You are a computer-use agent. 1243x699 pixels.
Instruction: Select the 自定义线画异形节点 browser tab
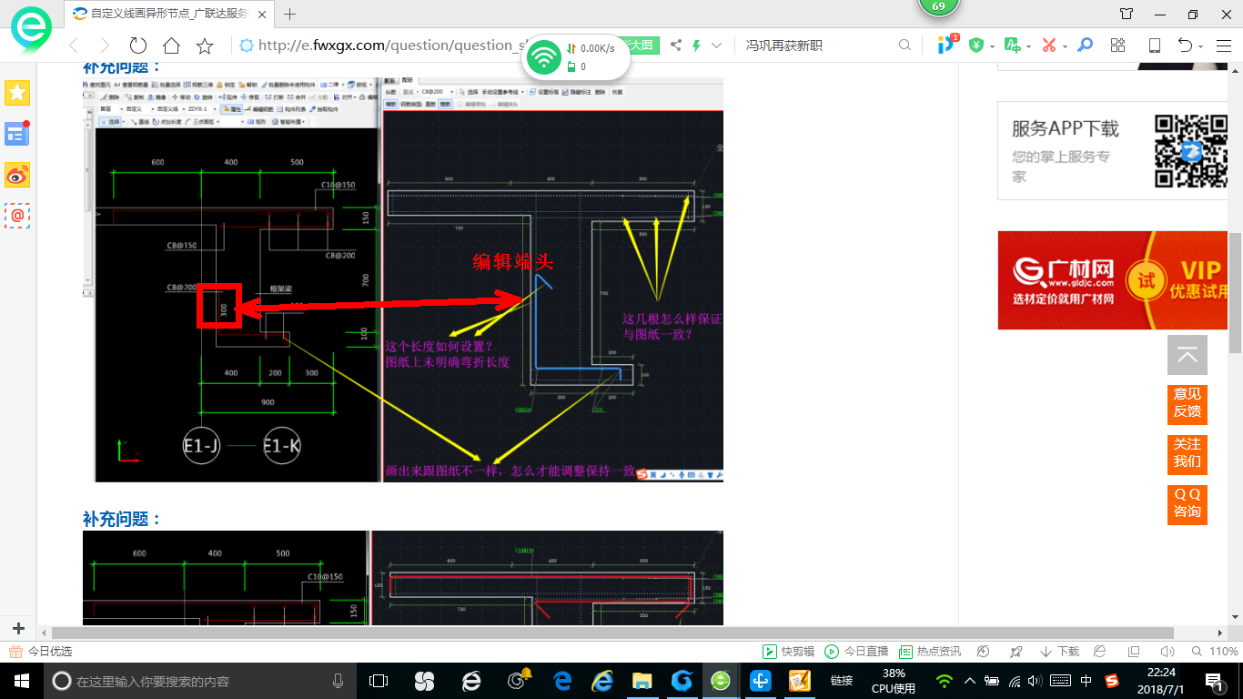click(x=169, y=14)
